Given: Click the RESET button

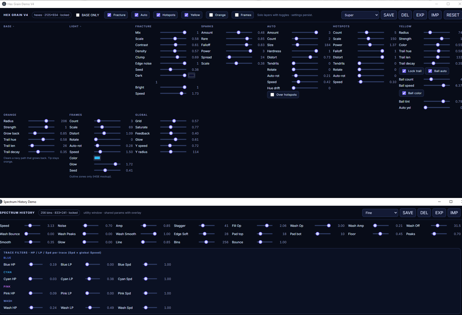Looking at the screenshot, I should point(453,15).
